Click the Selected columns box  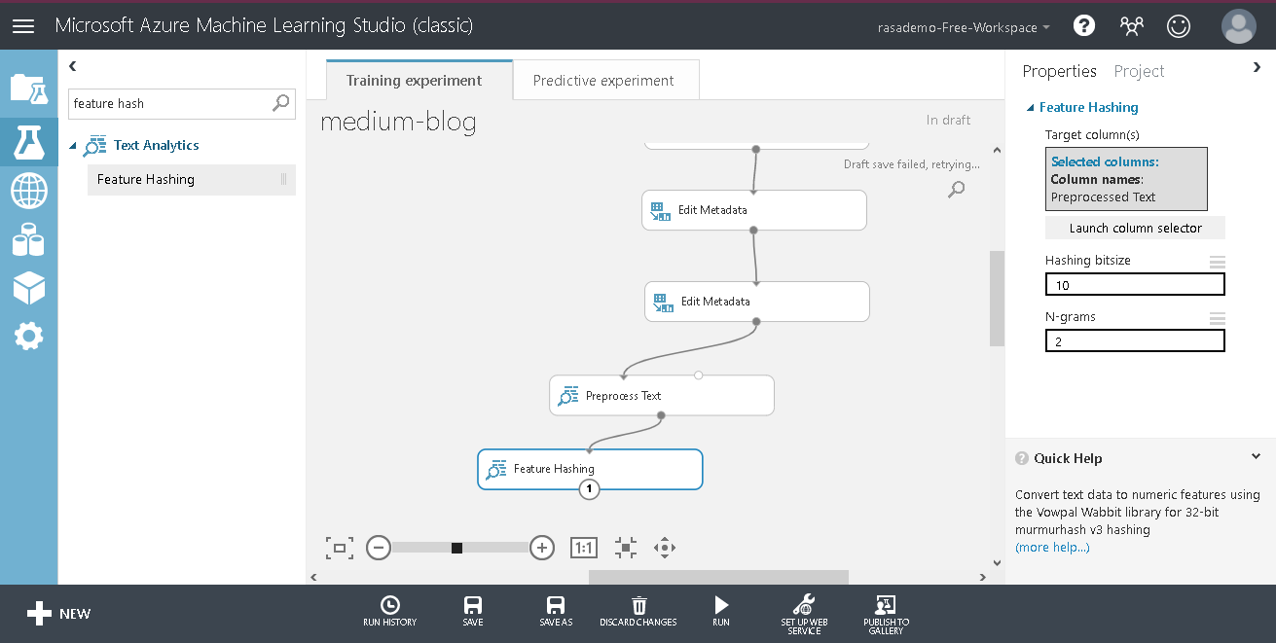coord(1127,179)
